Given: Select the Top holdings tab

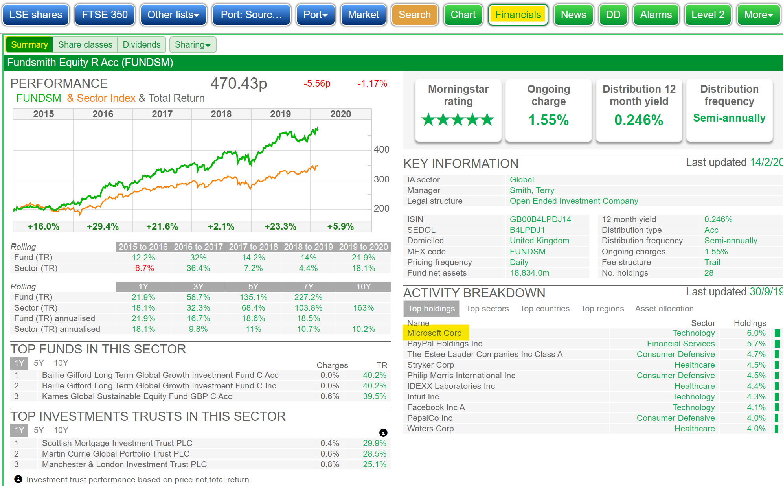Looking at the screenshot, I should pos(431,309).
